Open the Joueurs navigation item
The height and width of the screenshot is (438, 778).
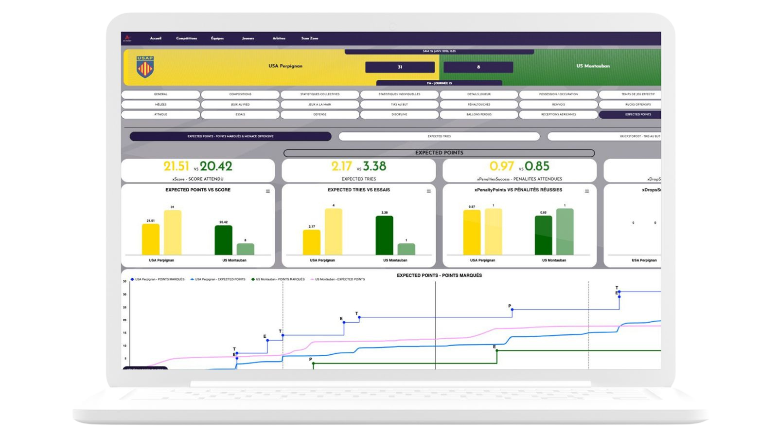pos(248,38)
